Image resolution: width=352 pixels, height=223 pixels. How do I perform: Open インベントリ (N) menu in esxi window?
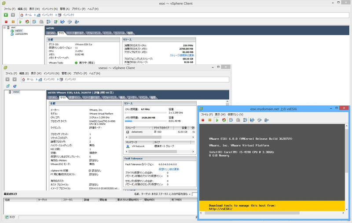(x=50, y=9)
